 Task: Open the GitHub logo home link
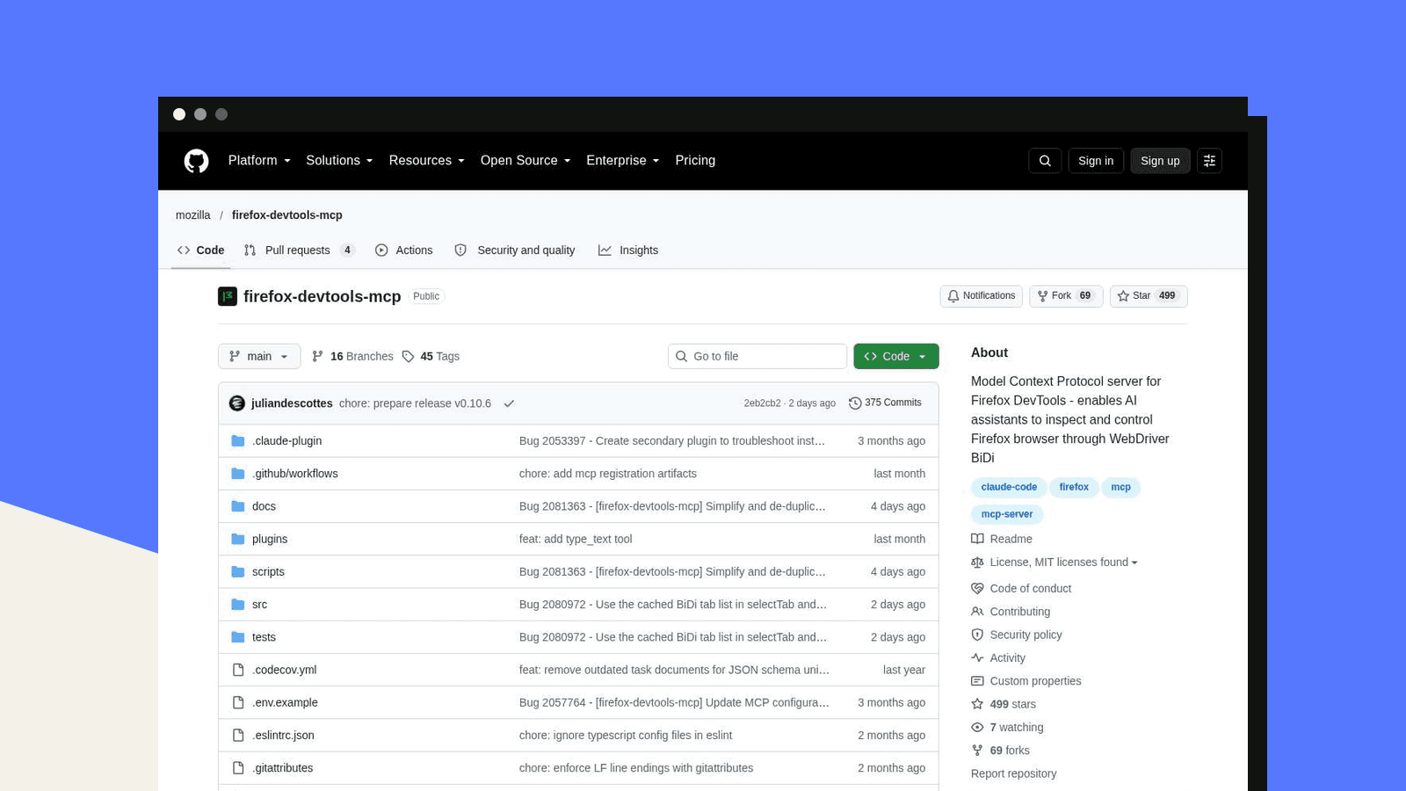click(196, 161)
